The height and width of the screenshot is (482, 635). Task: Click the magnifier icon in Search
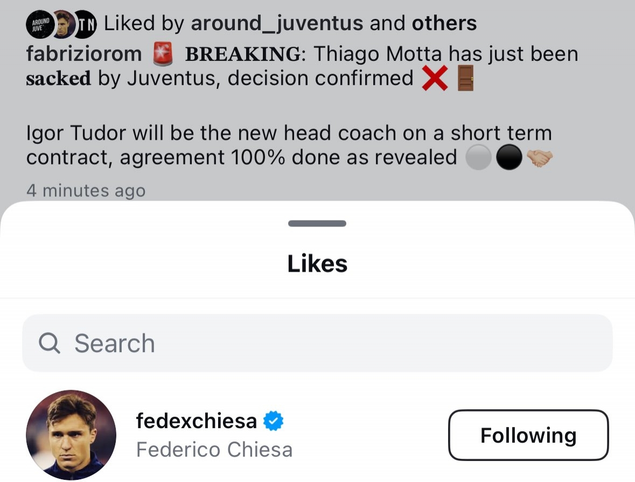50,343
